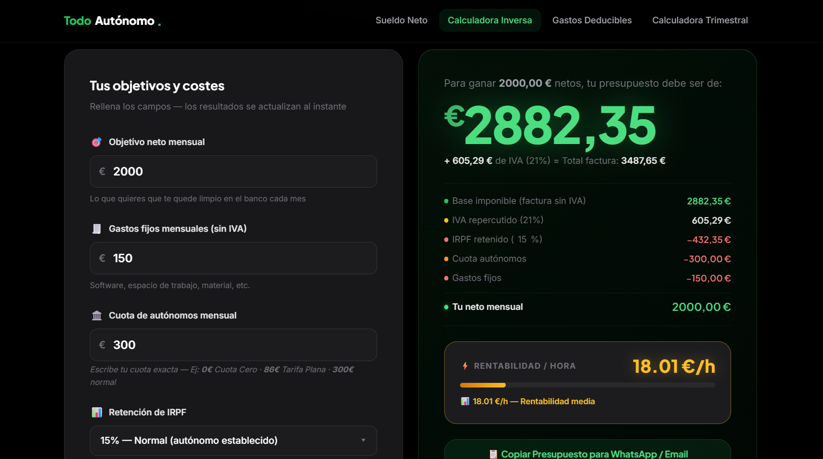
Task: Click the bank icon next to Cuota de autónomos
Action: tap(96, 315)
